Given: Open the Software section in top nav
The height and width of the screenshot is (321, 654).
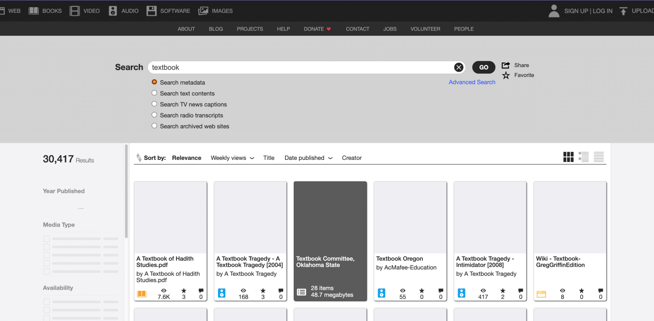Looking at the screenshot, I should click(x=168, y=11).
